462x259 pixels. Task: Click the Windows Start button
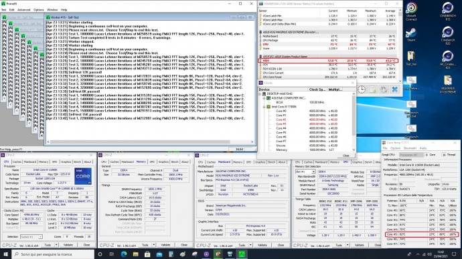[x=5, y=254]
